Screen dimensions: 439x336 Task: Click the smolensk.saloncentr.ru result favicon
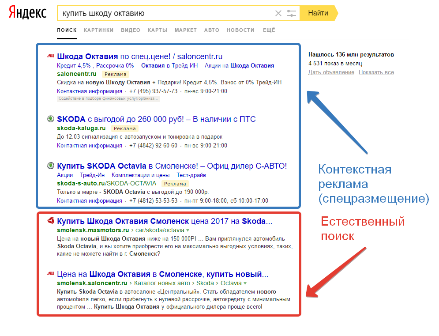pos(51,273)
